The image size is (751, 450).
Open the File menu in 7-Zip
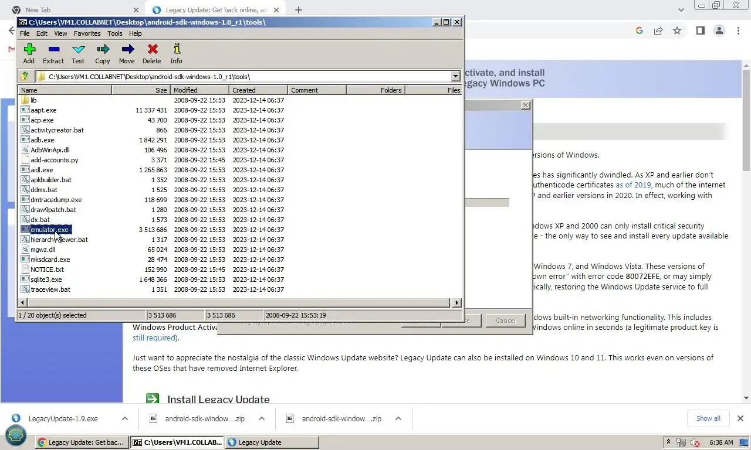pos(25,33)
